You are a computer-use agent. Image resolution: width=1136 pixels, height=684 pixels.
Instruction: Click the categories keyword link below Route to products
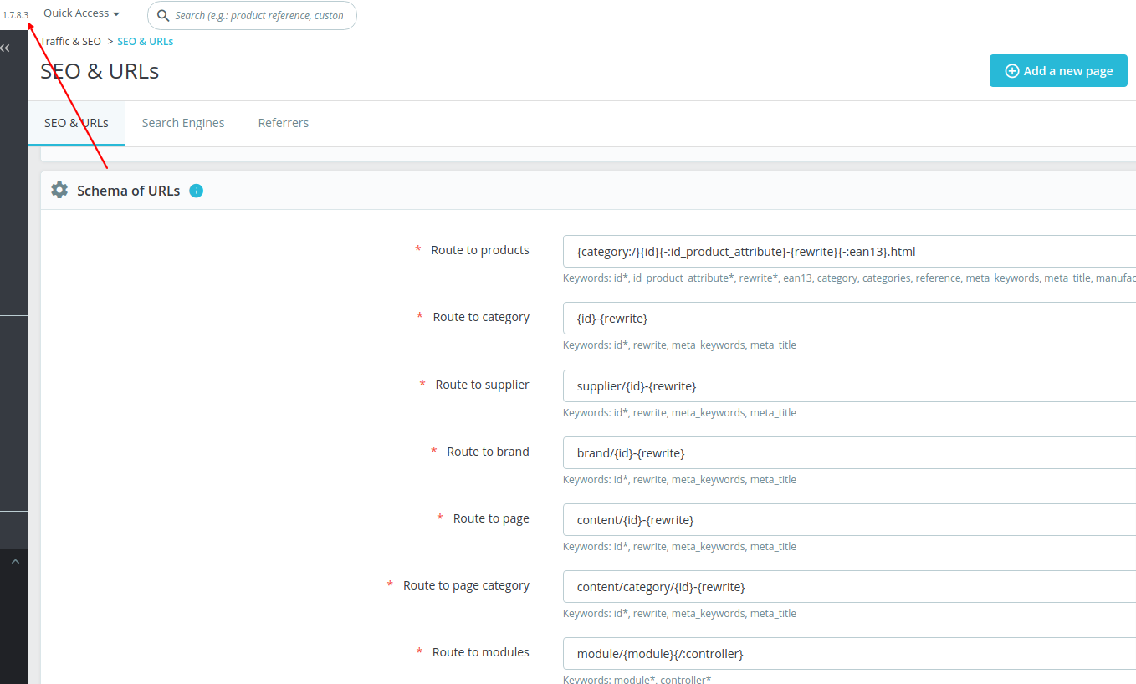point(886,278)
